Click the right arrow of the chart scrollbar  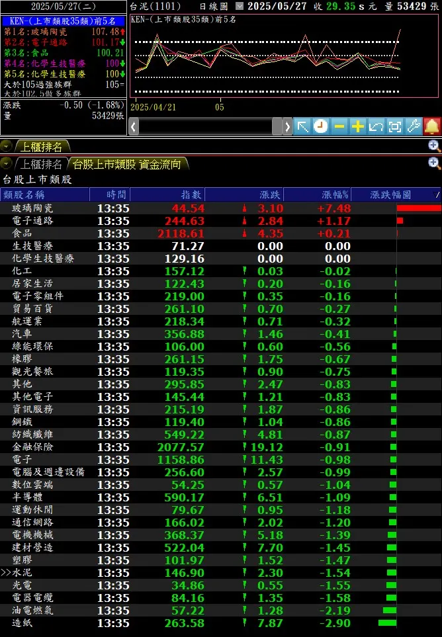point(287,127)
